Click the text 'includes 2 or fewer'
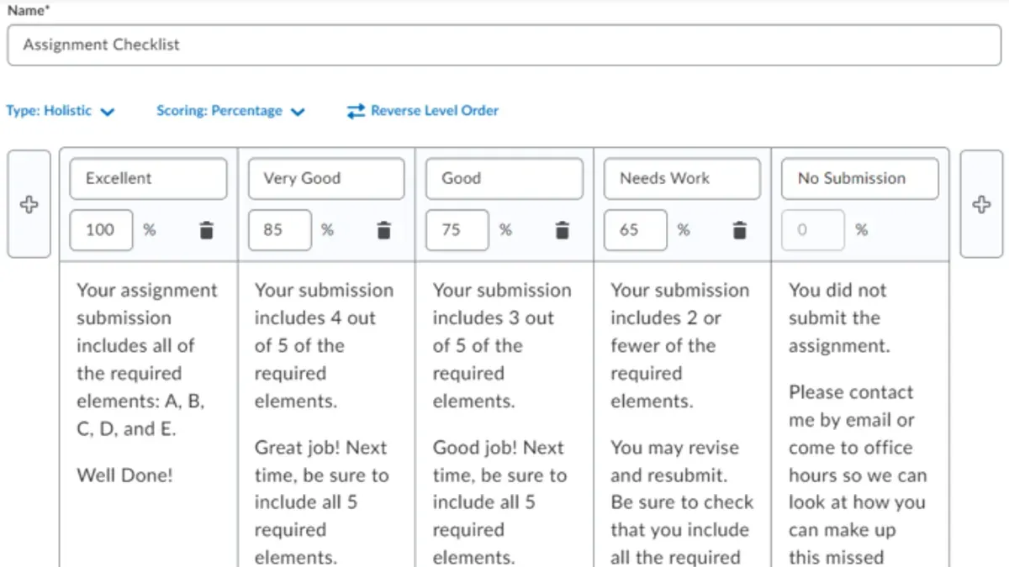 (x=666, y=332)
